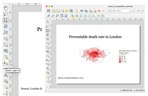Select the Add Legend tool above the tooltip

point(6,63)
